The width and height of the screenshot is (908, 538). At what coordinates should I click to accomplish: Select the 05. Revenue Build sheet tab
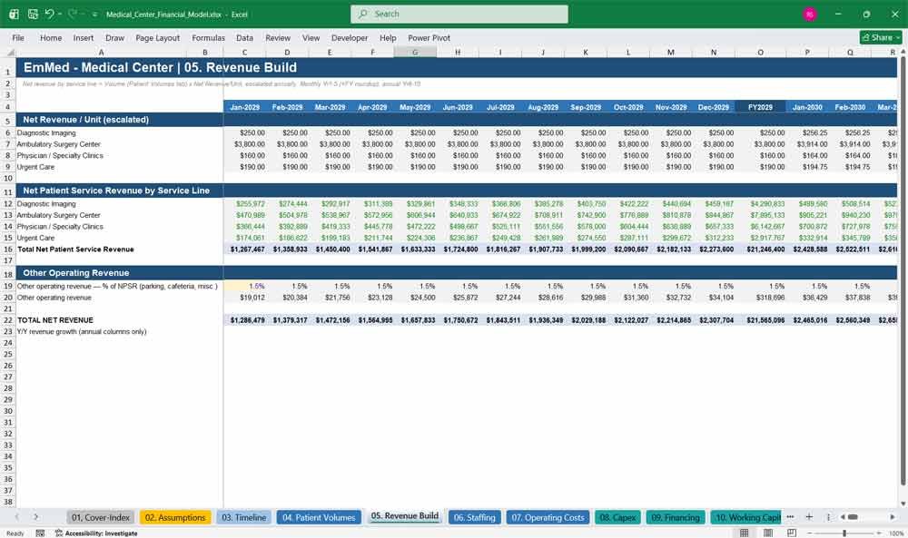(x=405, y=516)
